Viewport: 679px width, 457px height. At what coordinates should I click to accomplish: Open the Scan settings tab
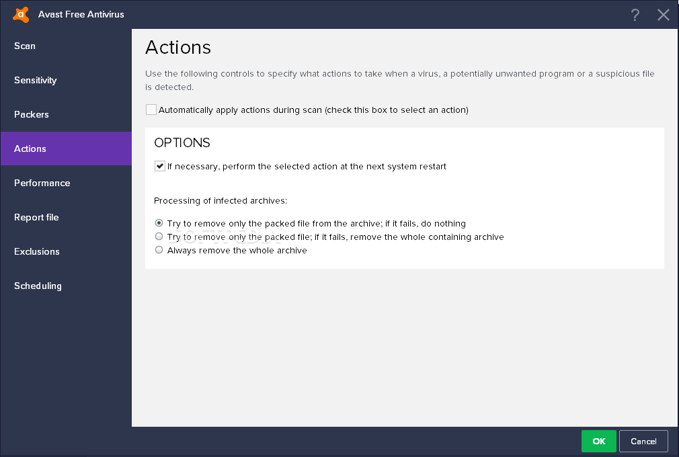click(25, 46)
